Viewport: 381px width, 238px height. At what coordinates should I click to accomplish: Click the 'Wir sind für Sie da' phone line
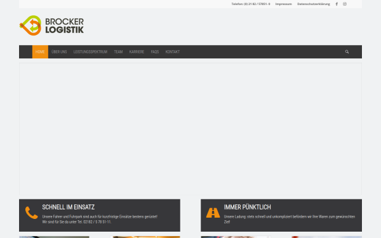coord(77,222)
